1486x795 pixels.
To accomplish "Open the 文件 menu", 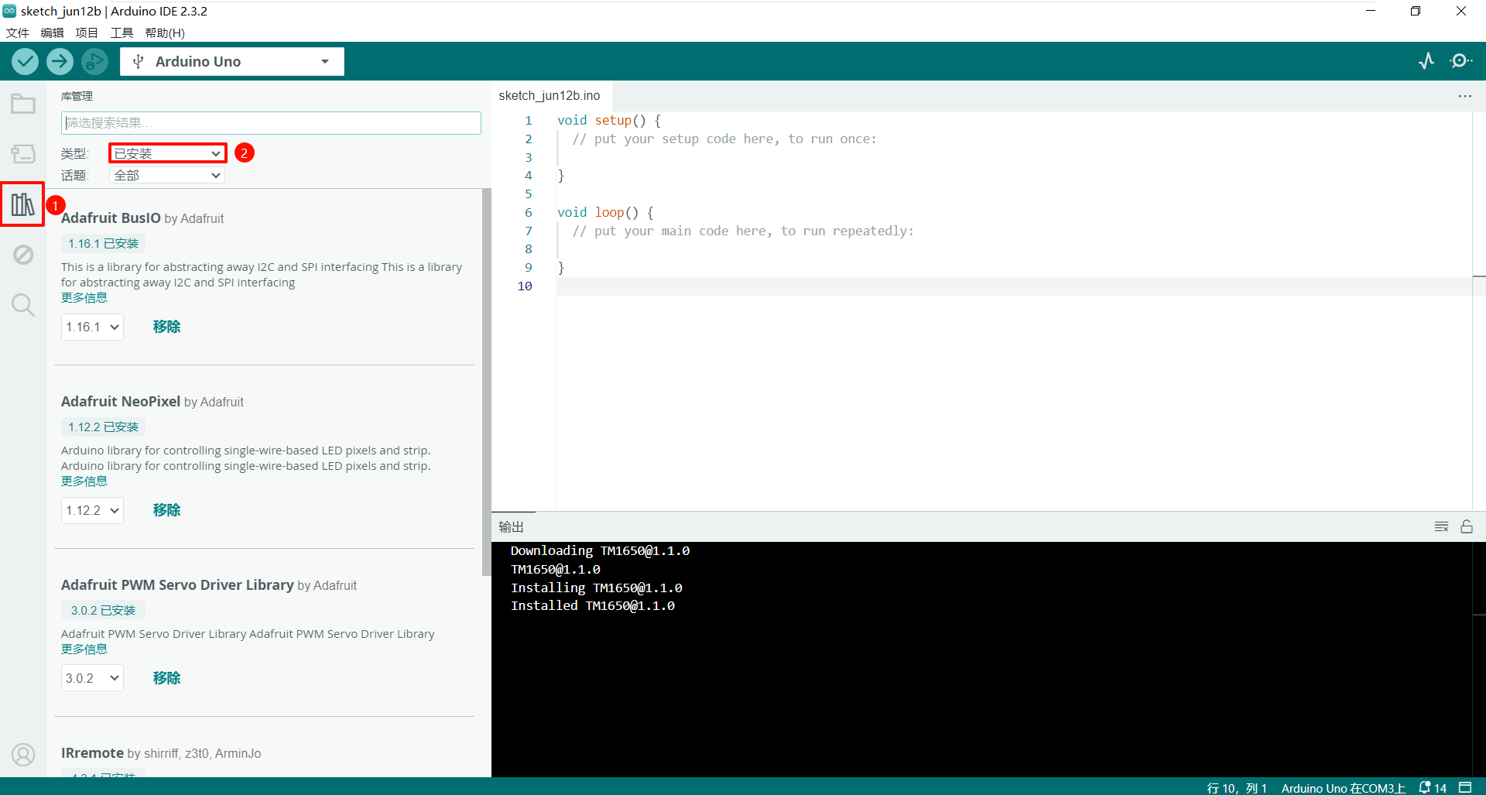I will (x=17, y=33).
